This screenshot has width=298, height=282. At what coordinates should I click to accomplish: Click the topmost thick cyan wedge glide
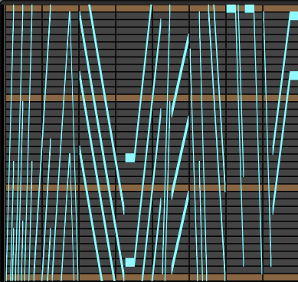pos(180,75)
